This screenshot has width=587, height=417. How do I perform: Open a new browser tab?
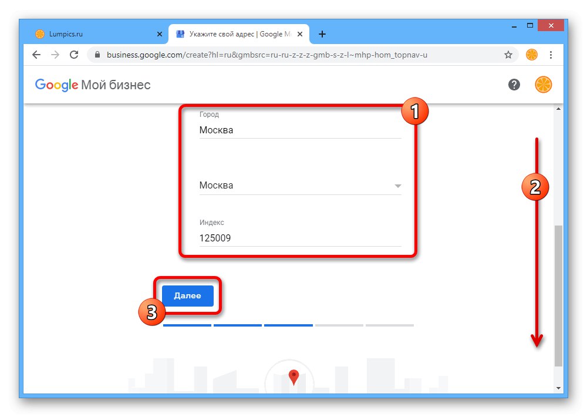[322, 34]
